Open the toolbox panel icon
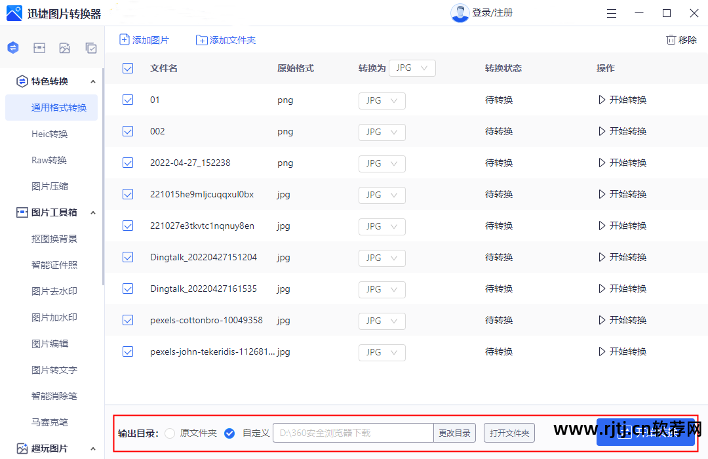Screen dimensions: 708x459 tap(39, 47)
